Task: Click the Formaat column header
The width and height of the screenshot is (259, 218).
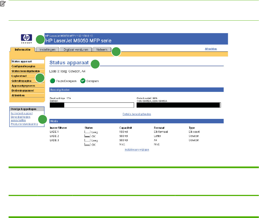Action: [x=159, y=128]
